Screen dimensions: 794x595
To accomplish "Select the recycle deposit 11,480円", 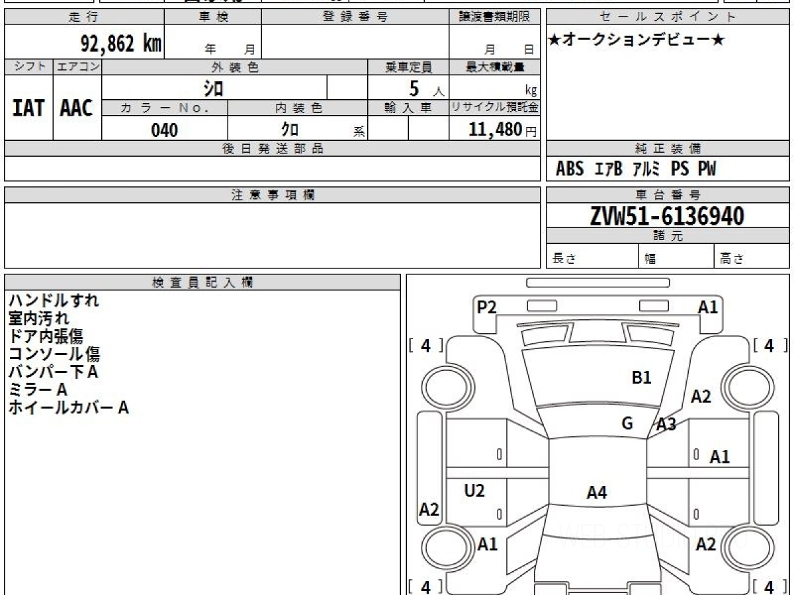I will 502,130.
